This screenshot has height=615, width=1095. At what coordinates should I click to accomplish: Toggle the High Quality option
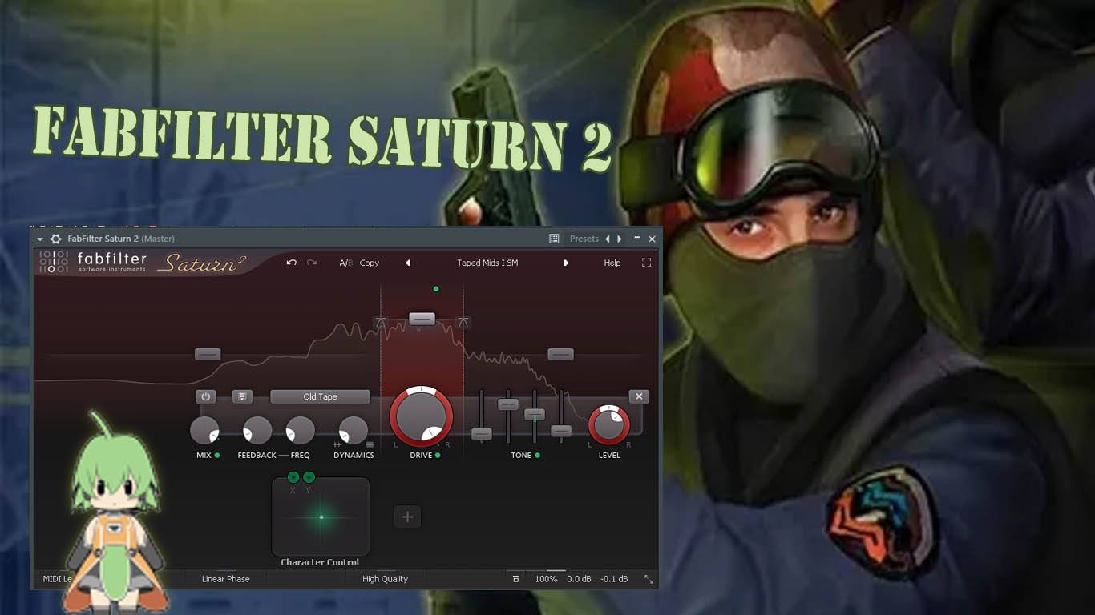[x=385, y=579]
